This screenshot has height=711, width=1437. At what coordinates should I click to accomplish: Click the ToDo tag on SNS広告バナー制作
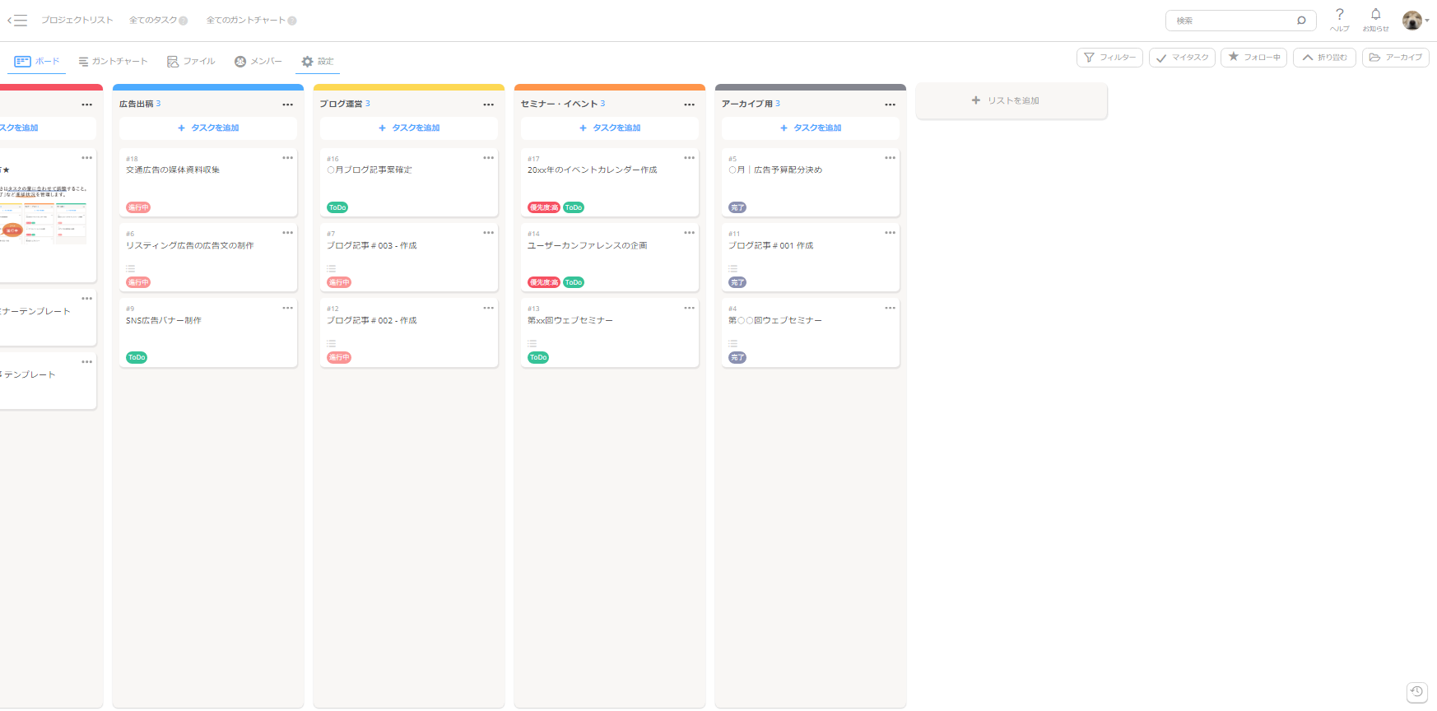[x=137, y=357]
